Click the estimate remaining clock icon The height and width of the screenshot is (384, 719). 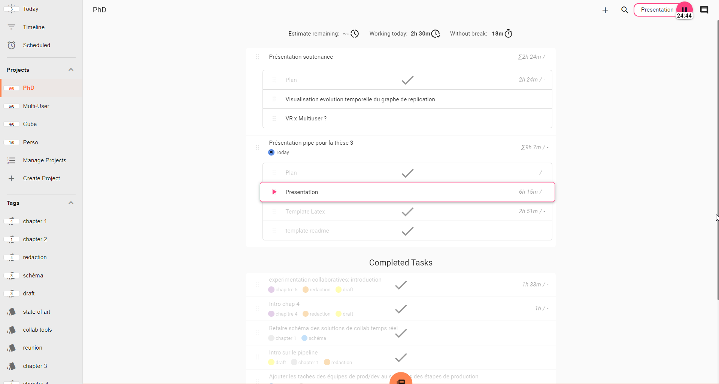[355, 34]
